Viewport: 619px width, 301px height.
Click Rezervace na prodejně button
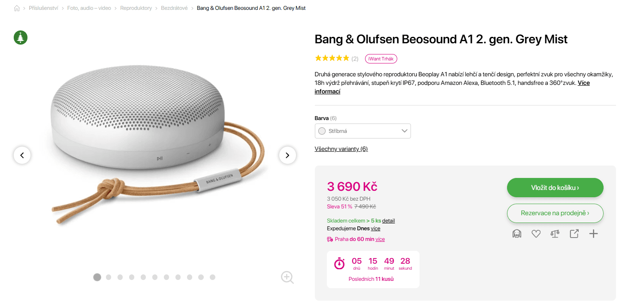coord(555,213)
